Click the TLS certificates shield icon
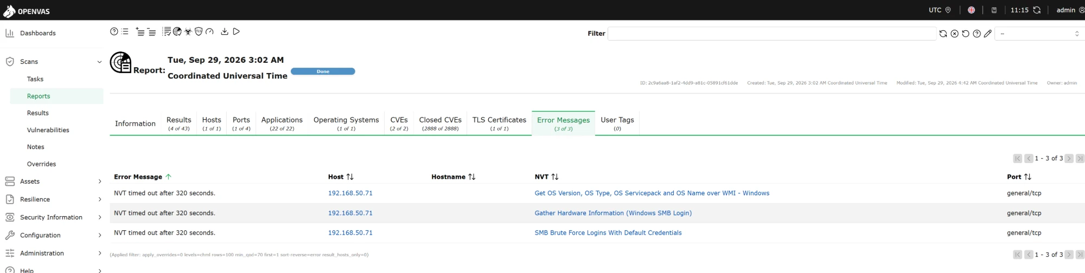The image size is (1085, 273). tap(199, 31)
